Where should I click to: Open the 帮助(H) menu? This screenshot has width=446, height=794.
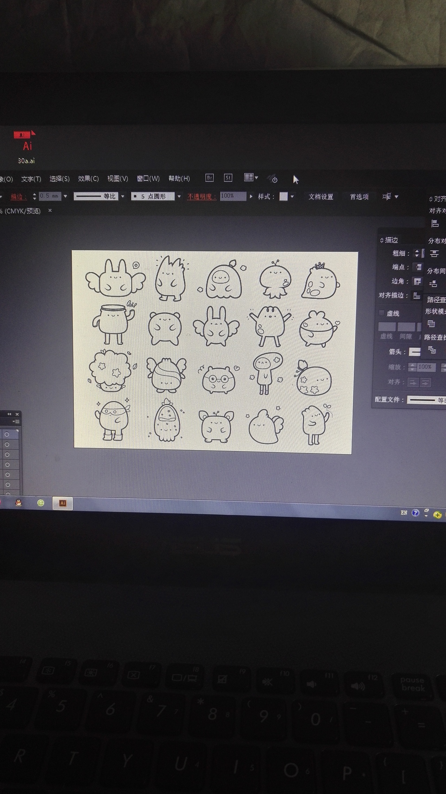coord(179,179)
